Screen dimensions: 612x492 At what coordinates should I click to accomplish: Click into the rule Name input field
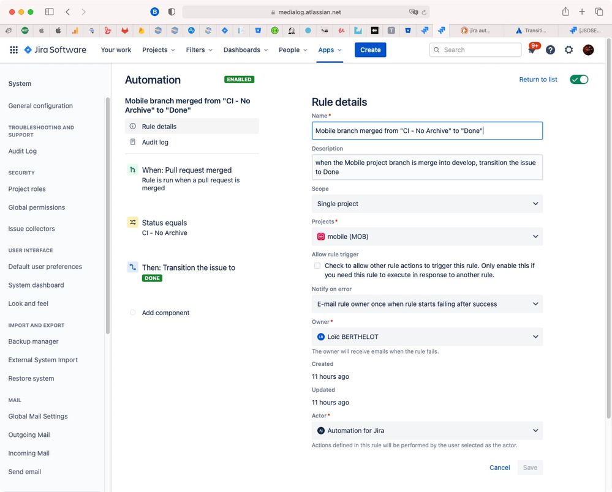tap(427, 130)
